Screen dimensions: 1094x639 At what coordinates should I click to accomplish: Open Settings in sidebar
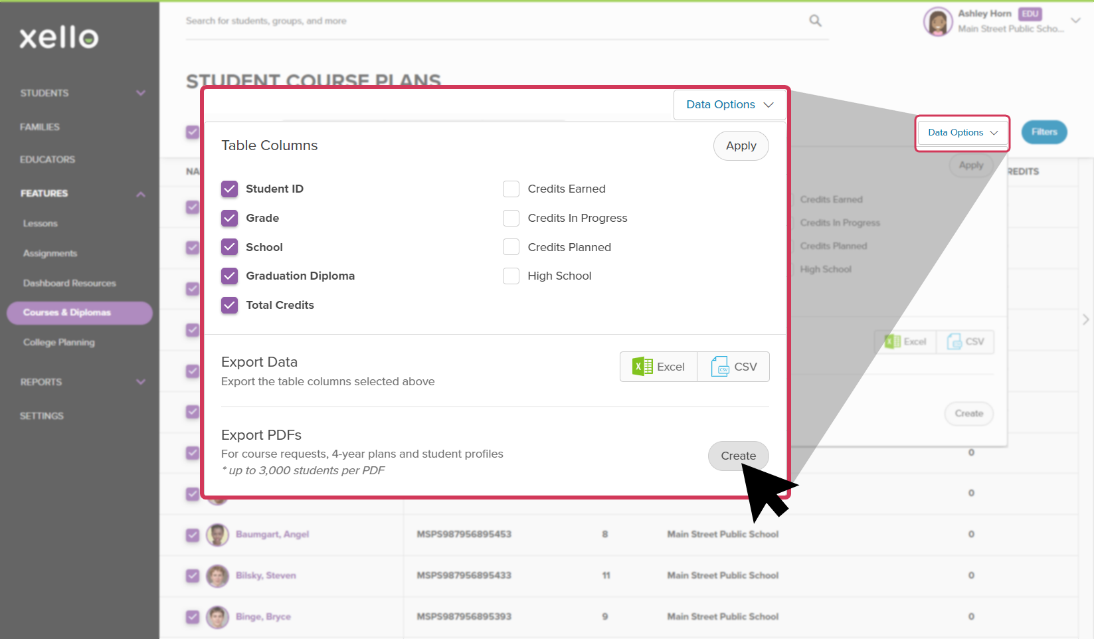pos(42,416)
